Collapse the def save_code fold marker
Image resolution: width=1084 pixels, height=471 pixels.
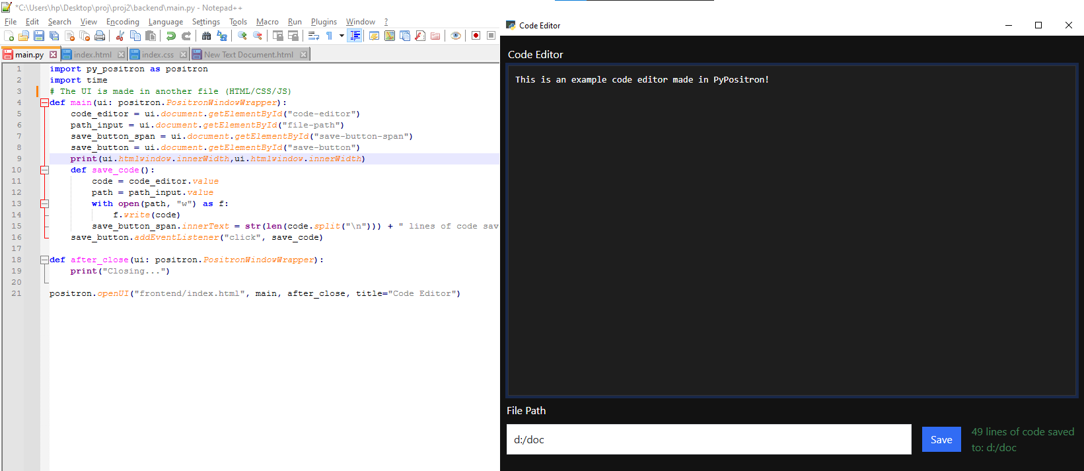[44, 170]
